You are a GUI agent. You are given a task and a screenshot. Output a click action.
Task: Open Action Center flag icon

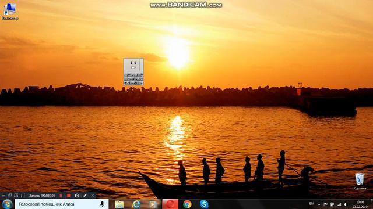326,204
